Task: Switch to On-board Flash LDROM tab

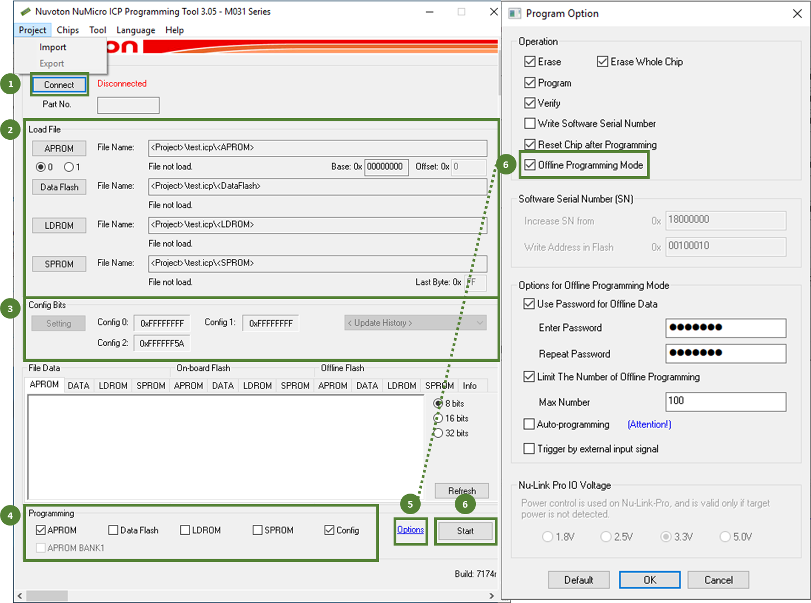Action: (257, 386)
